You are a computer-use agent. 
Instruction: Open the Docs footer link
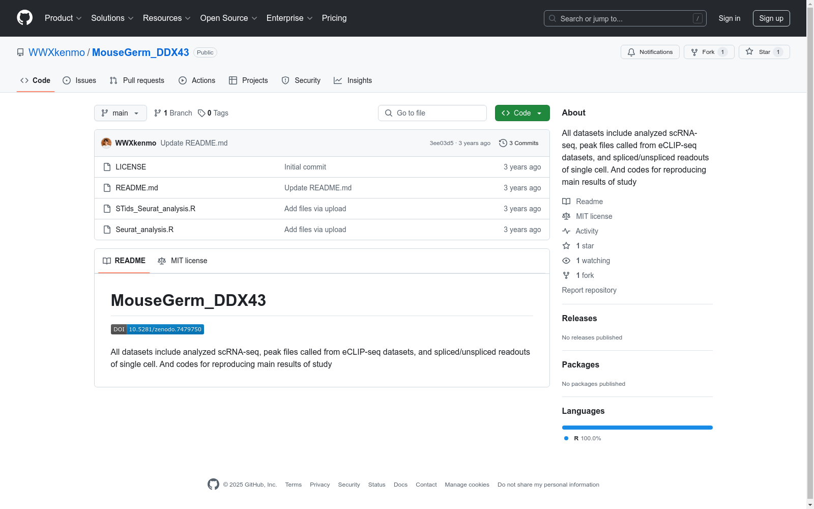(x=401, y=485)
